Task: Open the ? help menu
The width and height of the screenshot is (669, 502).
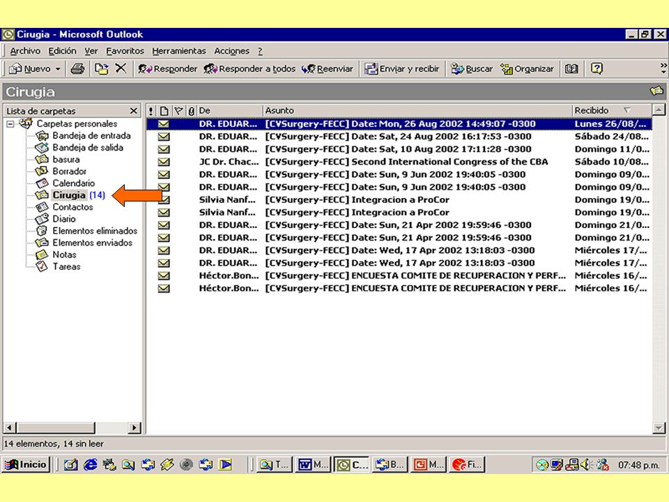Action: pos(260,51)
